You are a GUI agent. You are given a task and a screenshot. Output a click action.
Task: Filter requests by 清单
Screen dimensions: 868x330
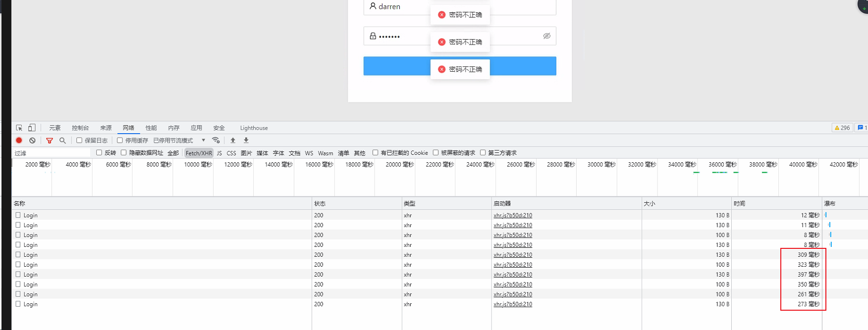coord(343,153)
